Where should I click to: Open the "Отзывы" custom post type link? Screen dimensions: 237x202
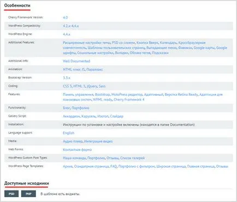pyautogui.click(x=112, y=158)
